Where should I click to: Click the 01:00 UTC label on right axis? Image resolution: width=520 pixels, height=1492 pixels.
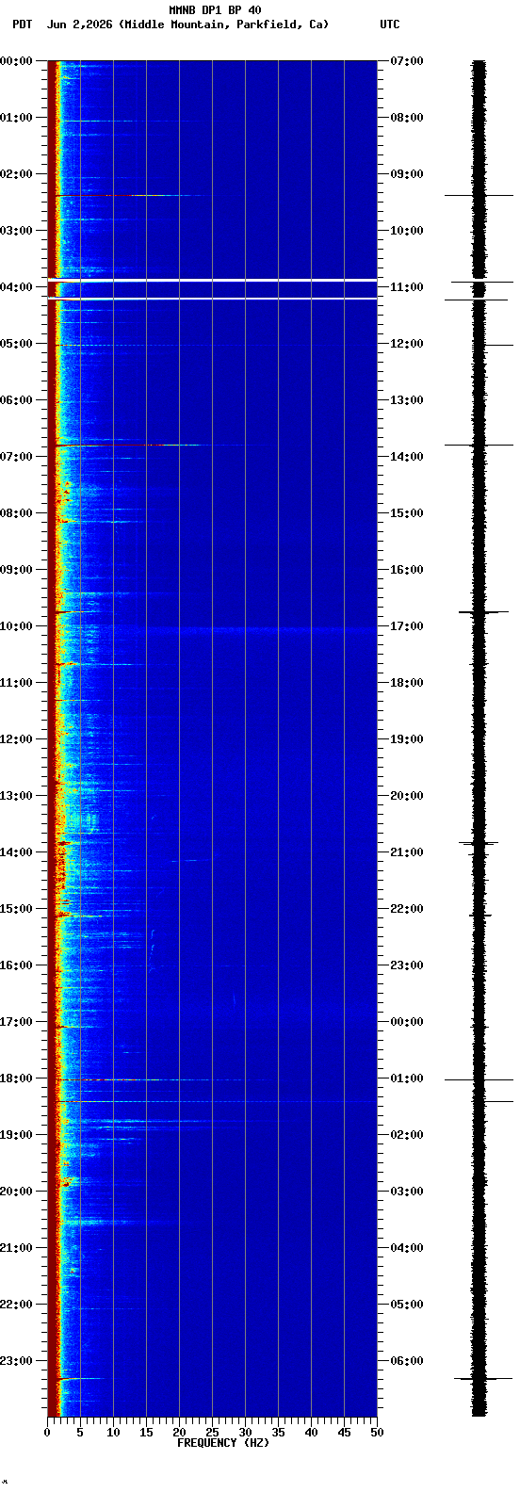[x=407, y=1078]
